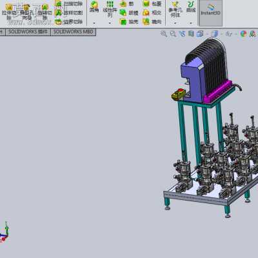Select the Shell (抽壳) feature

(129, 22)
